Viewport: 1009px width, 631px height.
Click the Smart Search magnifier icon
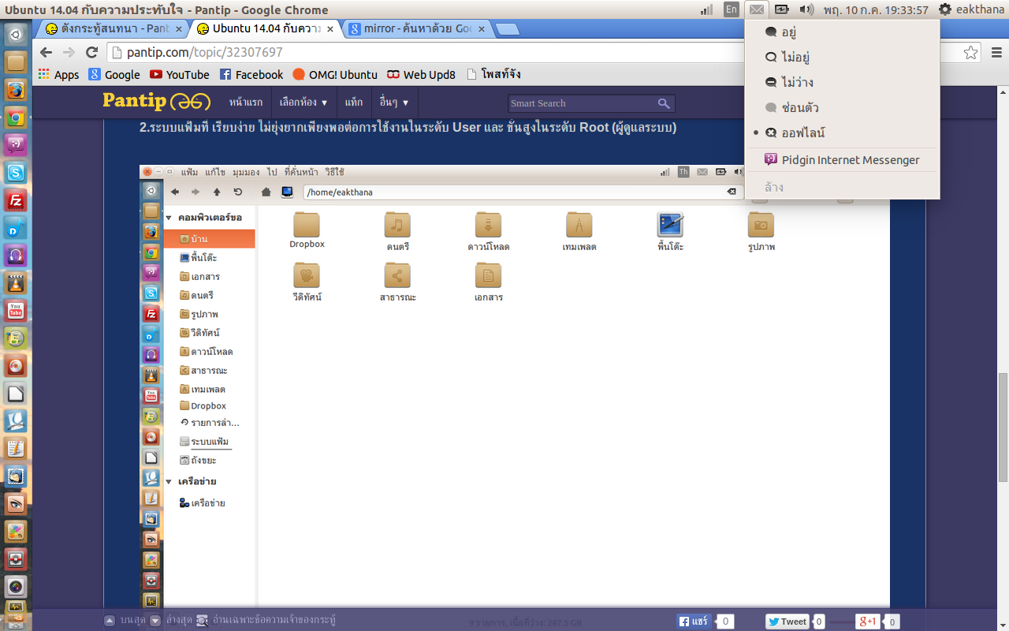coord(664,103)
